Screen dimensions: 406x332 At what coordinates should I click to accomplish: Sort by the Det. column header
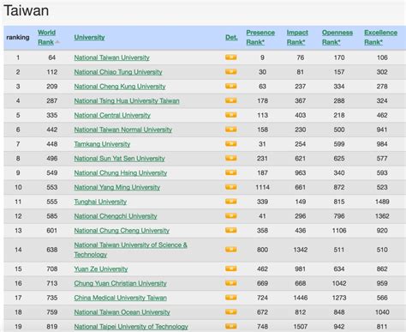[x=231, y=37]
